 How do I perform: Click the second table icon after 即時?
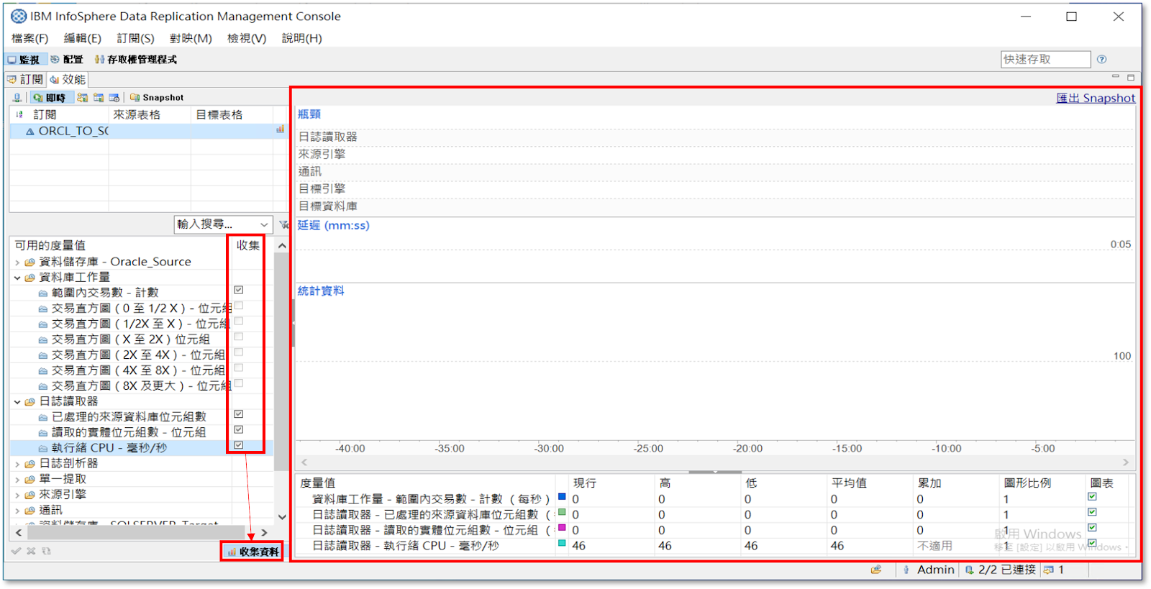tap(99, 98)
